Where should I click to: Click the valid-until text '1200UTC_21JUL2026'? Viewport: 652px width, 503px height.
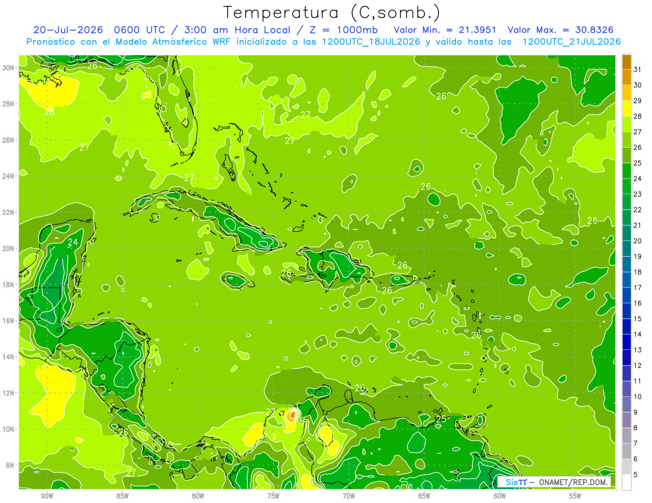coord(572,42)
